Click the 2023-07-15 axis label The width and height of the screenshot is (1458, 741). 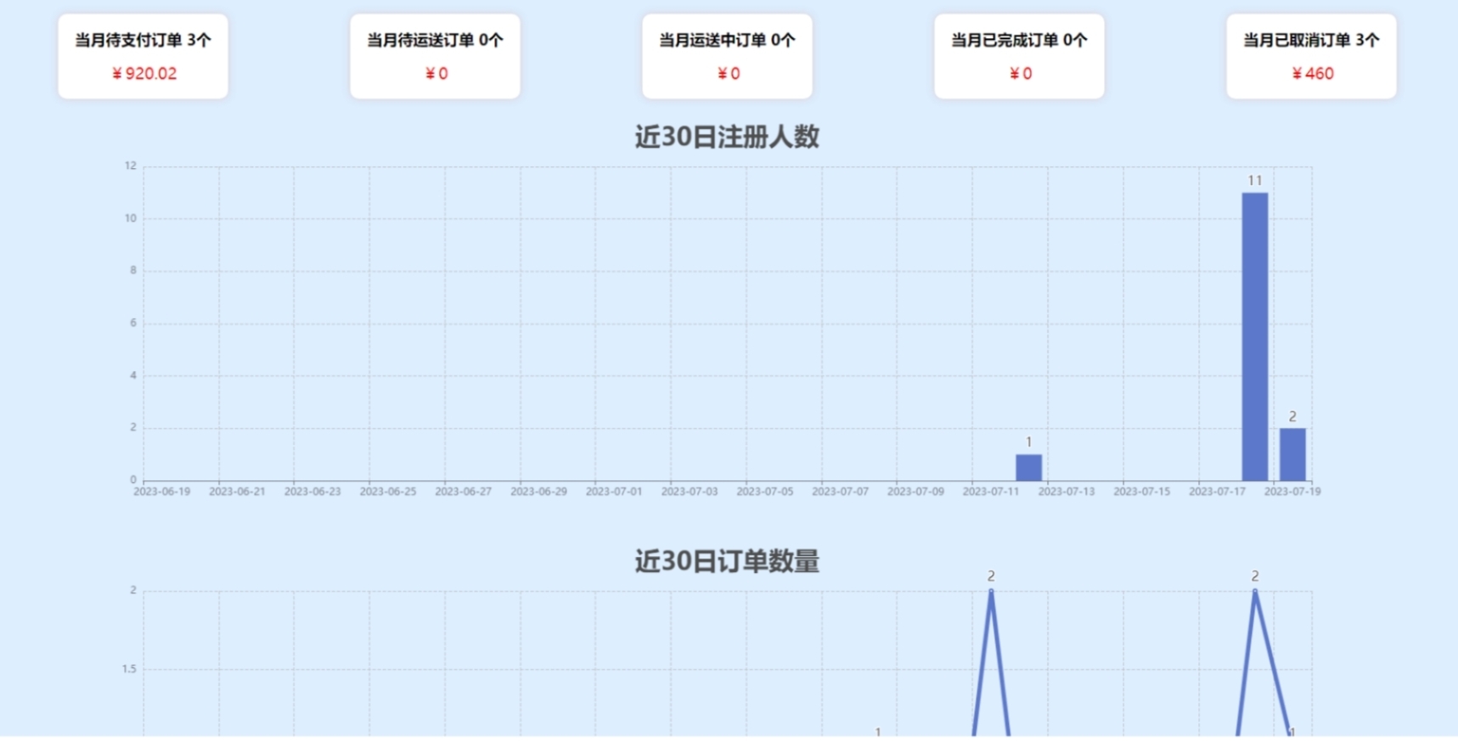1142,491
